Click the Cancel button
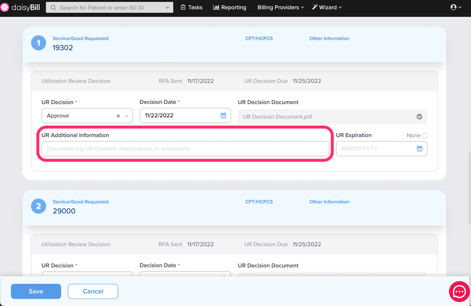This screenshot has height=306, width=471. pyautogui.click(x=93, y=291)
